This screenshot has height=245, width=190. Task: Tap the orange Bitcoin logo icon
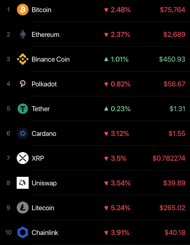(23, 10)
